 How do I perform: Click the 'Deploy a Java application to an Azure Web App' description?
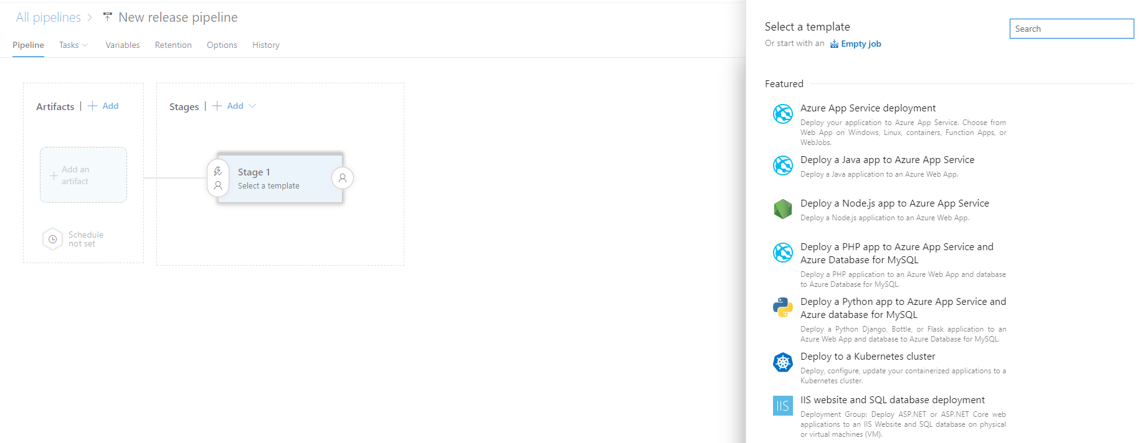[879, 174]
